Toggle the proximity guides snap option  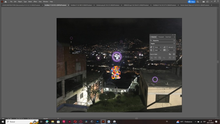pos(164,58)
